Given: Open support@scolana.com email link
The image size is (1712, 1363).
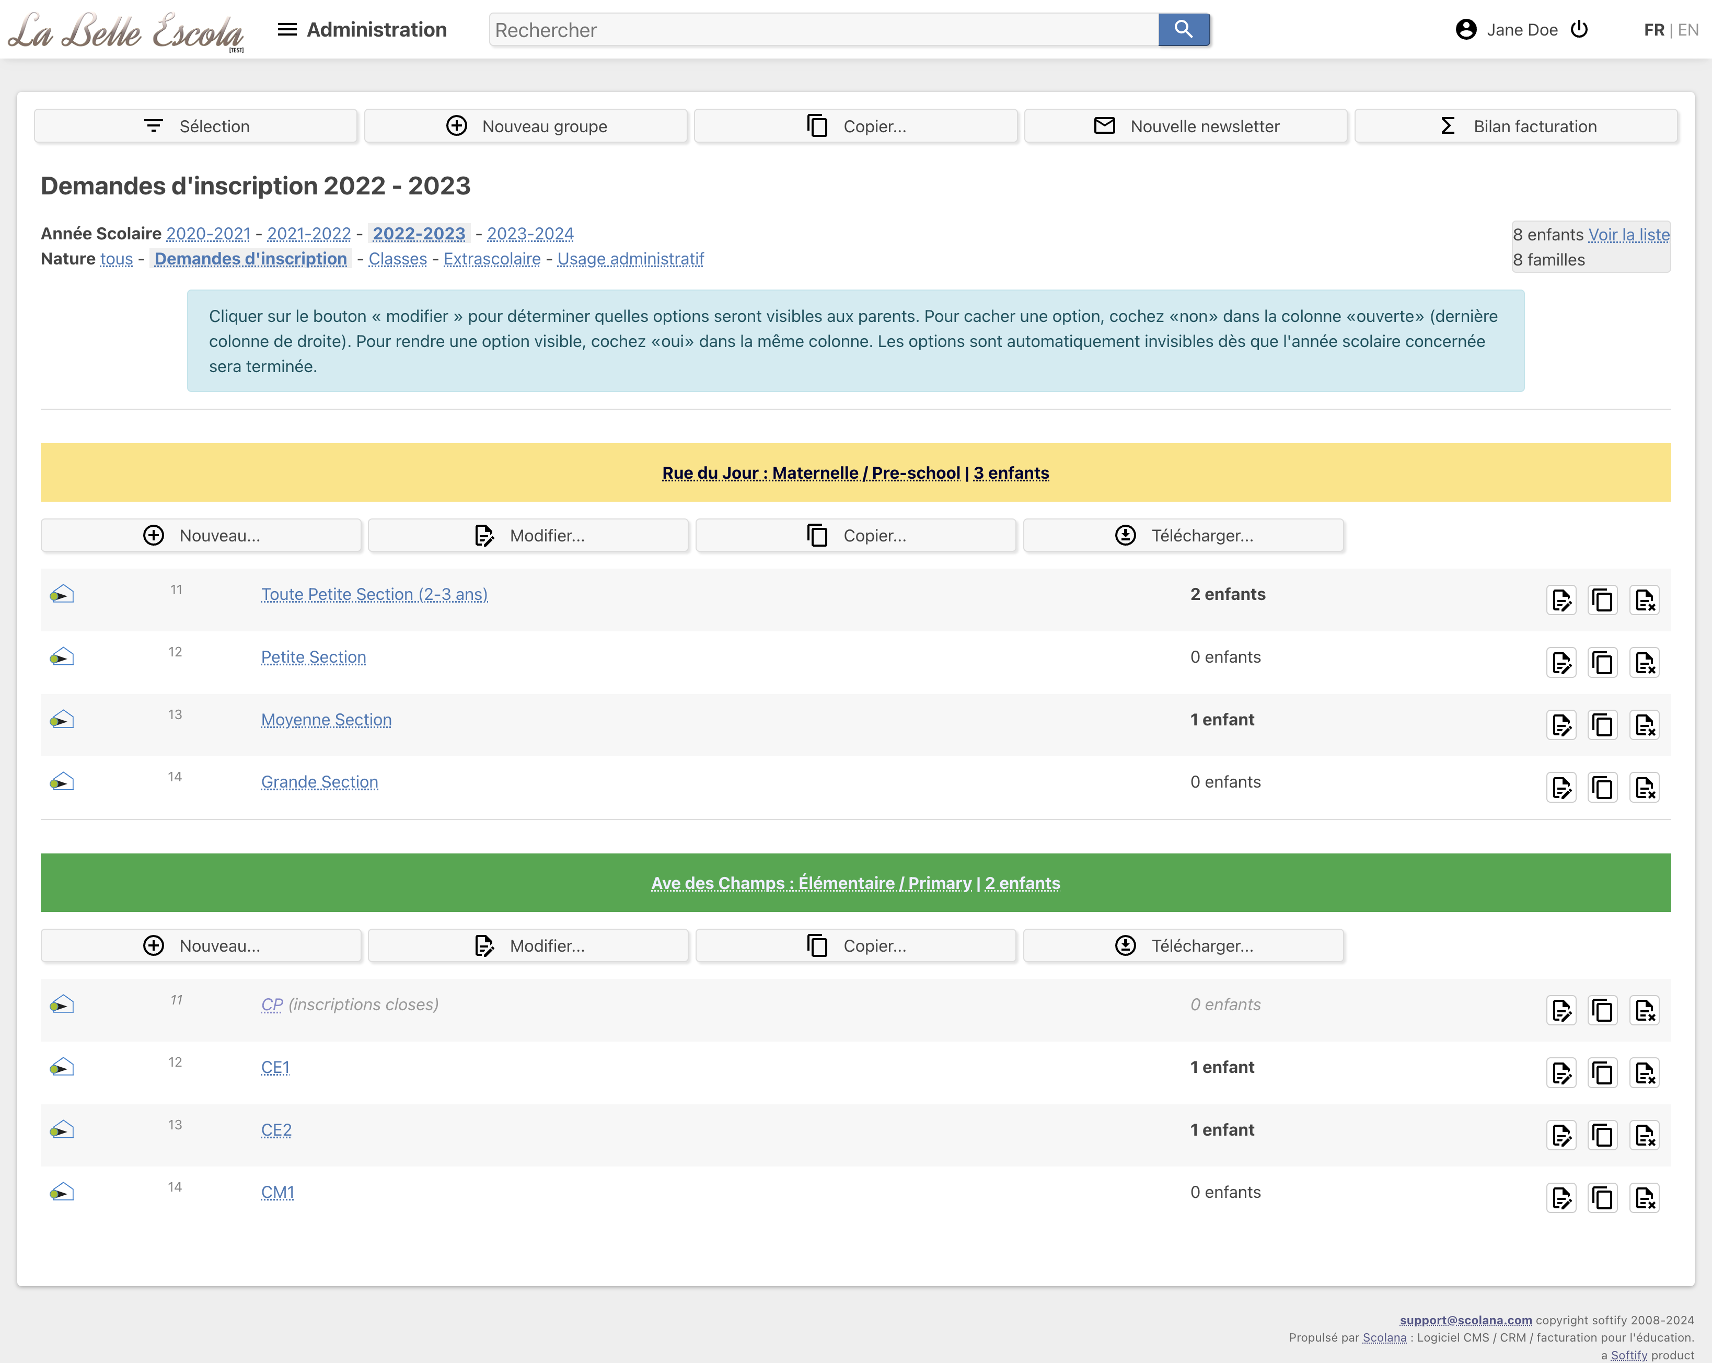Looking at the screenshot, I should click(1466, 1320).
